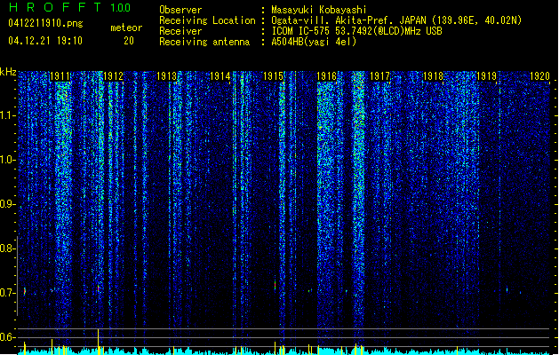Click the meteor count label
Image resolution: width=559 pixels, height=355 pixels.
pos(126,28)
